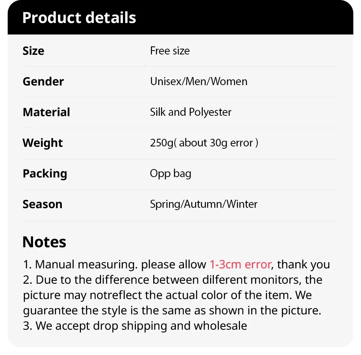Click the Product details header title

(79, 18)
